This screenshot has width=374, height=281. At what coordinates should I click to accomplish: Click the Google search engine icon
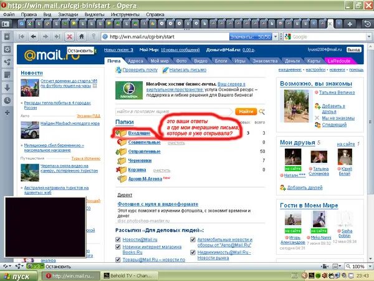[x=288, y=37]
